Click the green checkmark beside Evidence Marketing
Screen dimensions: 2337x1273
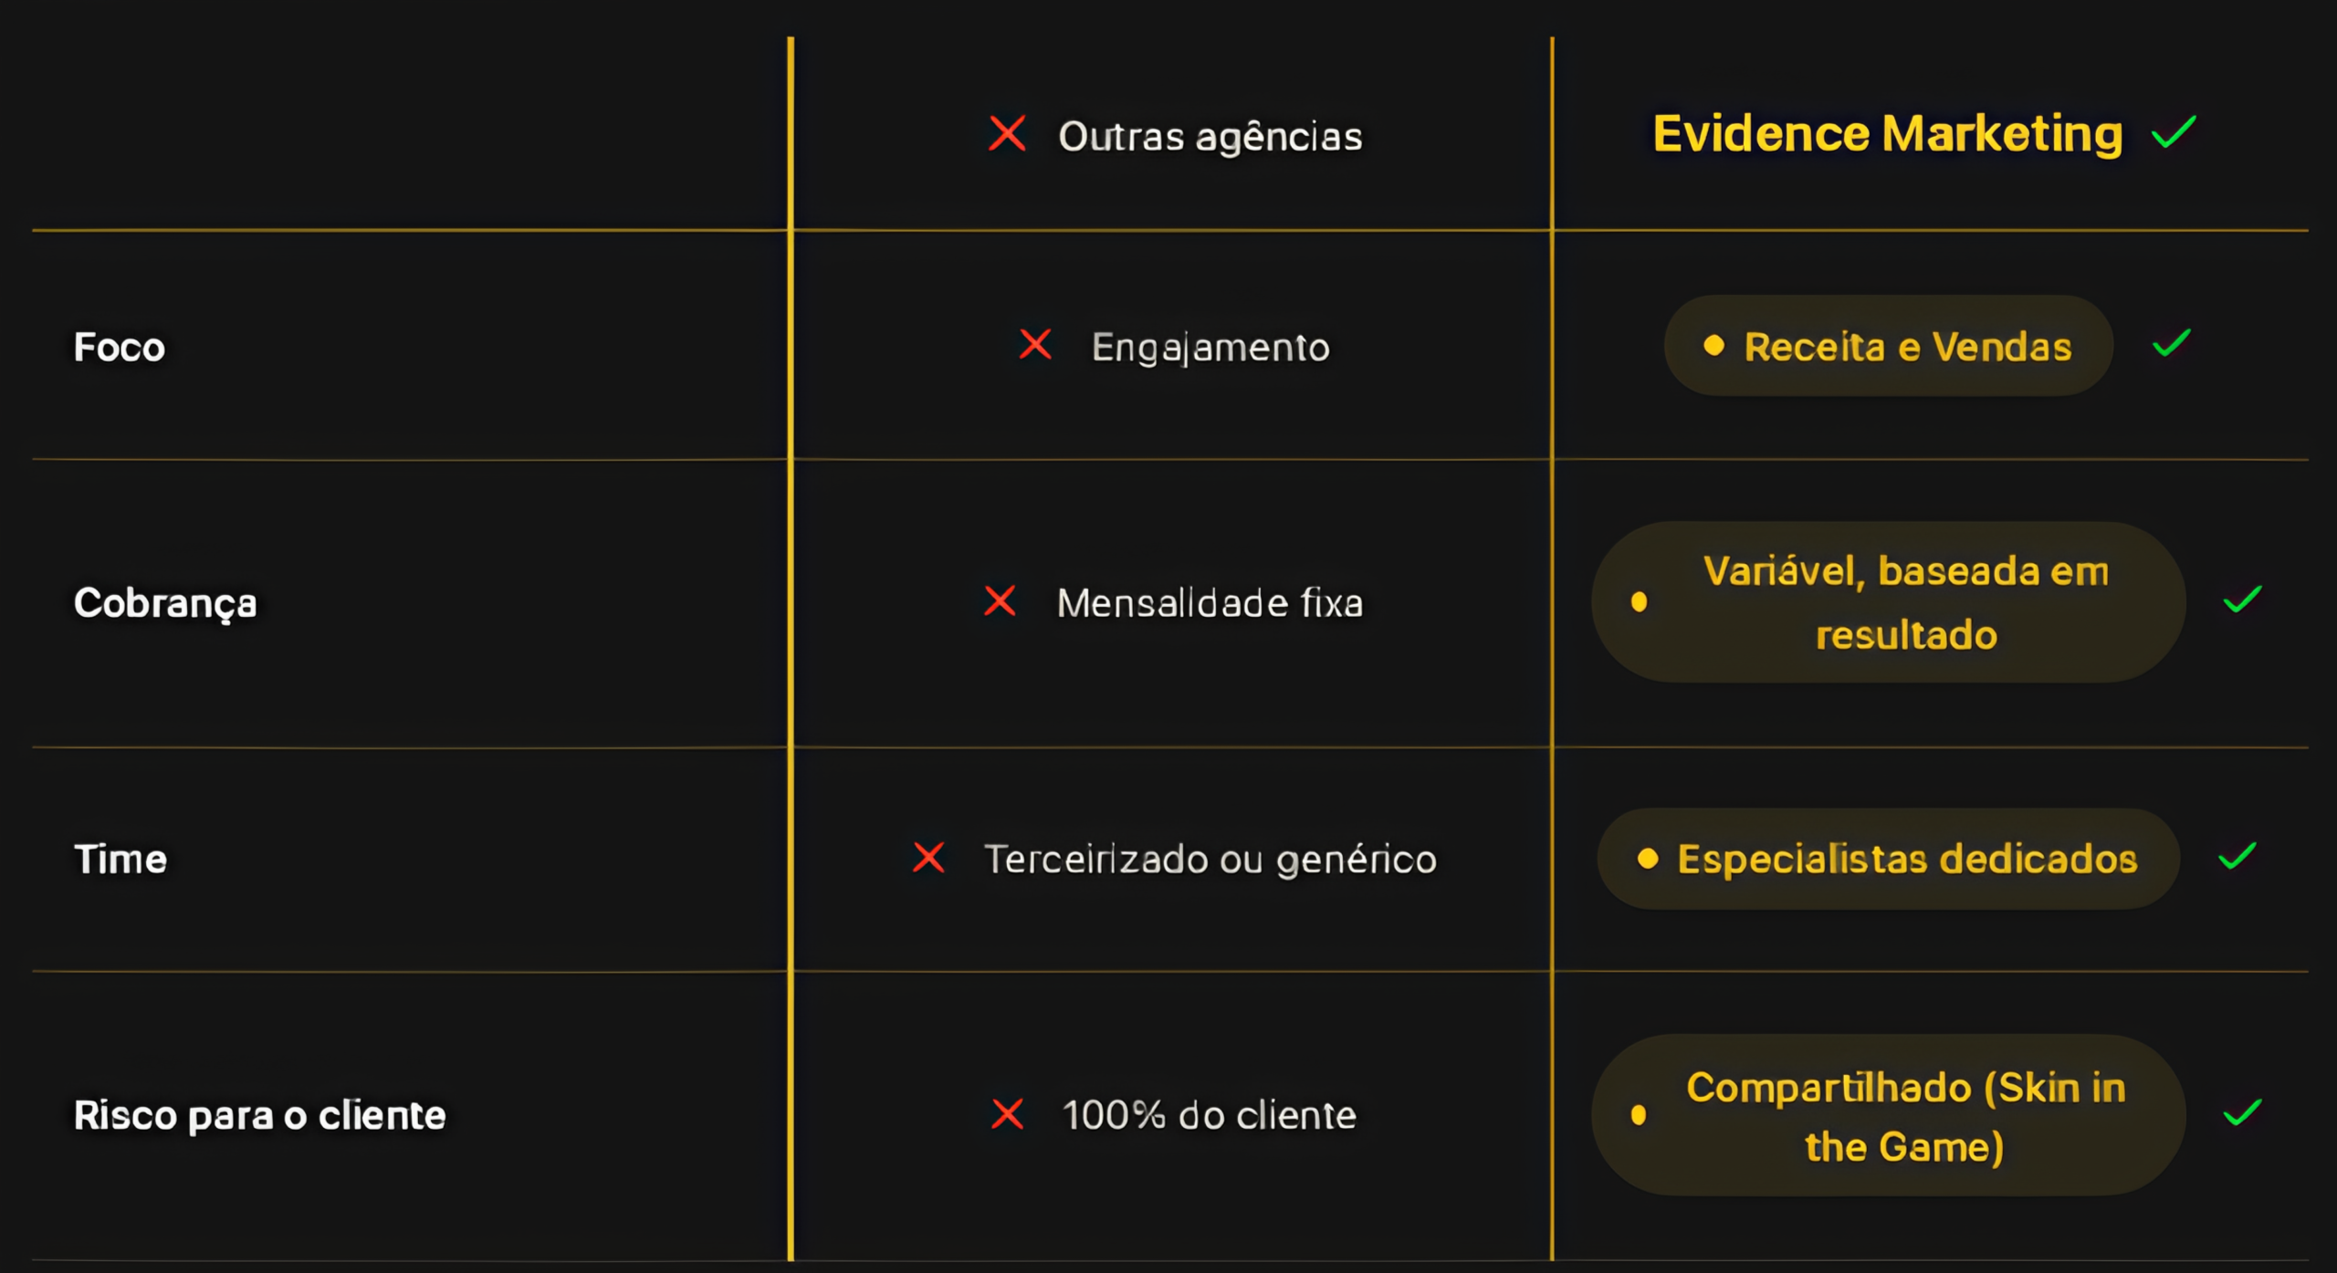[2174, 132]
